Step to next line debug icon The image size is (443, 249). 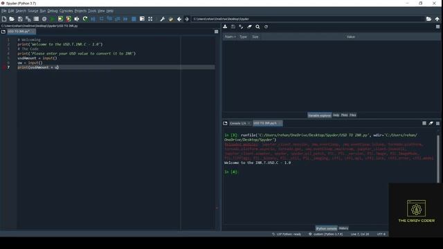(101, 19)
